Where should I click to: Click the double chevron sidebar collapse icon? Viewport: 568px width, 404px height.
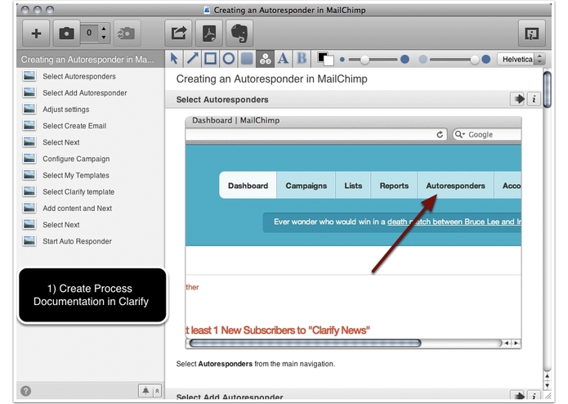coord(157,391)
